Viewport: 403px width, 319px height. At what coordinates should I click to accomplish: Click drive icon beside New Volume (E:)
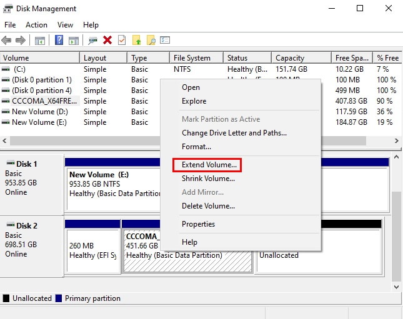6,122
